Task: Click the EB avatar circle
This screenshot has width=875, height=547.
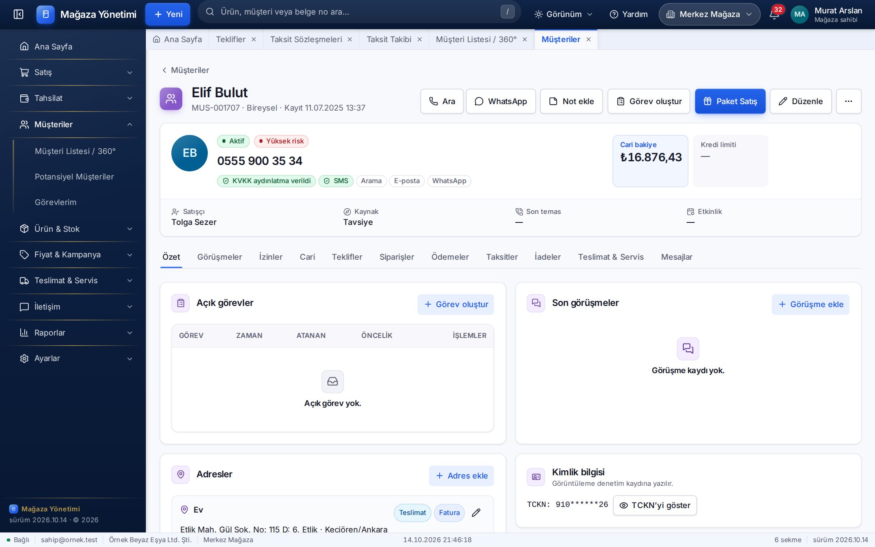Action: [190, 153]
